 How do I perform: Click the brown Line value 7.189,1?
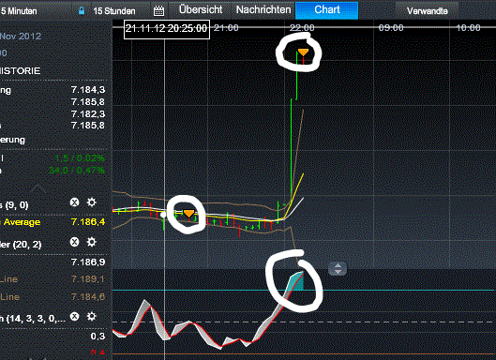click(x=88, y=279)
